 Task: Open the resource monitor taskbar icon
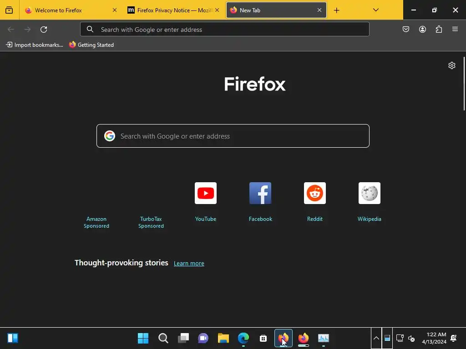pos(324,338)
